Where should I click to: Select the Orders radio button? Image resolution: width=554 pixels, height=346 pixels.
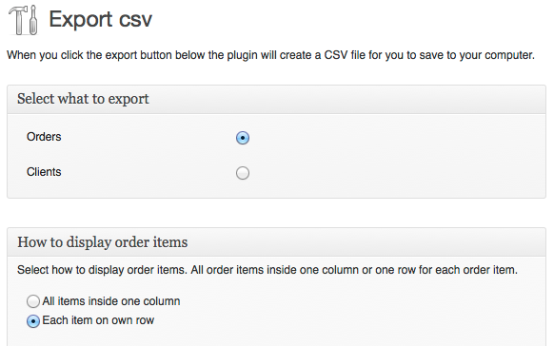point(243,138)
